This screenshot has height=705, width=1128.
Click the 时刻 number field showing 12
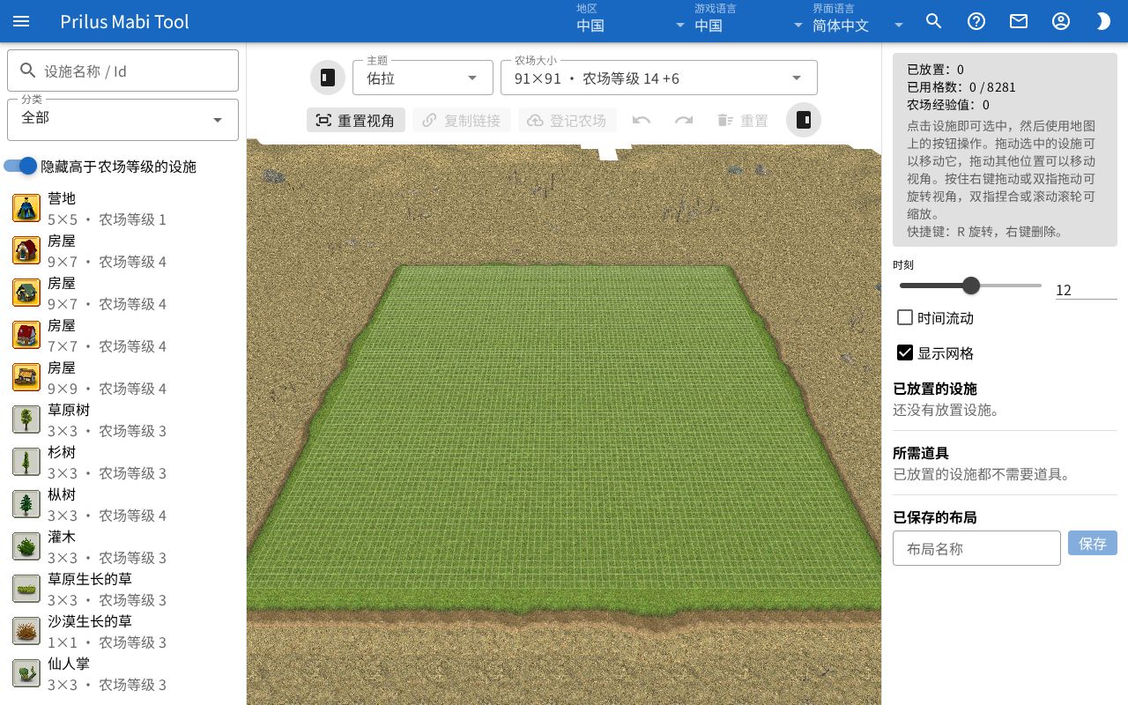1087,289
